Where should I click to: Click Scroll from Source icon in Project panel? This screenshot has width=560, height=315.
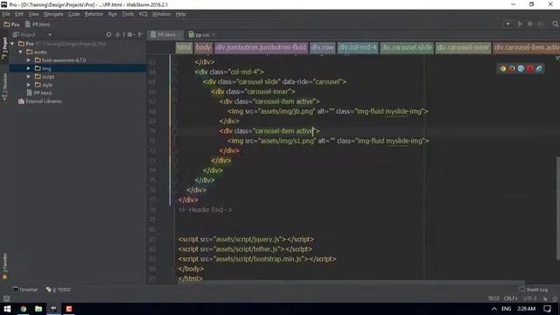pyautogui.click(x=108, y=35)
